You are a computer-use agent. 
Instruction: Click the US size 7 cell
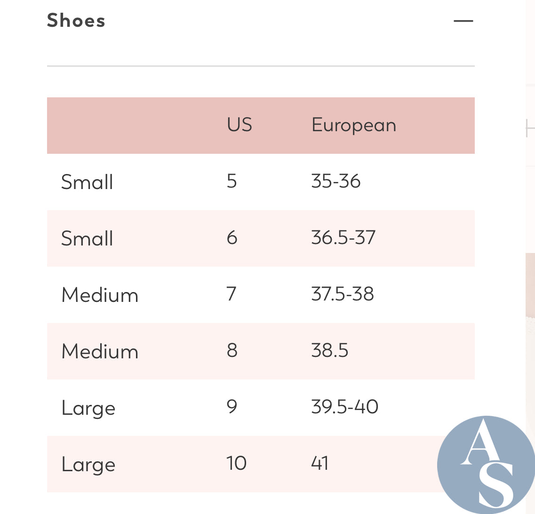tap(232, 294)
